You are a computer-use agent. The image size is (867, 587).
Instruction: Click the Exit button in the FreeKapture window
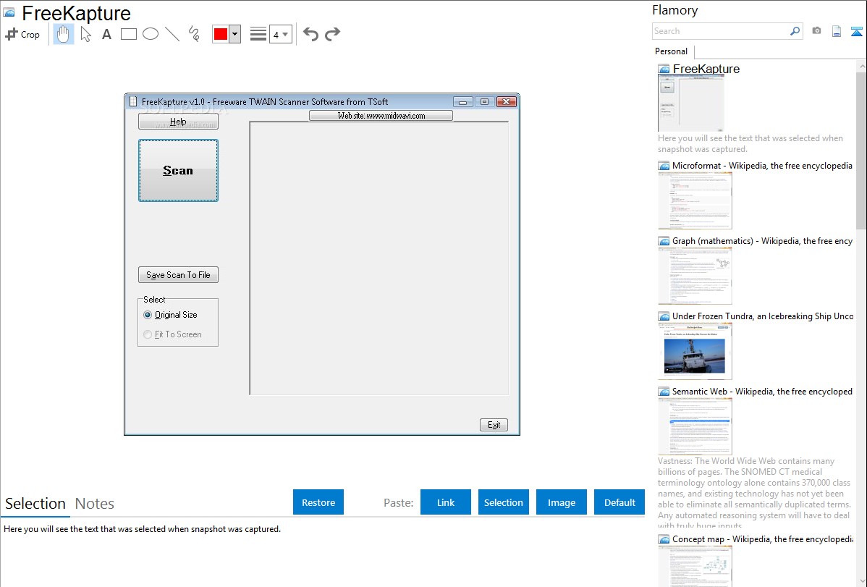click(x=494, y=425)
